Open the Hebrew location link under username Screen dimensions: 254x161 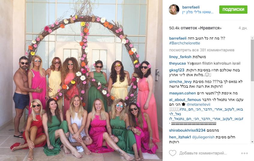198,12
